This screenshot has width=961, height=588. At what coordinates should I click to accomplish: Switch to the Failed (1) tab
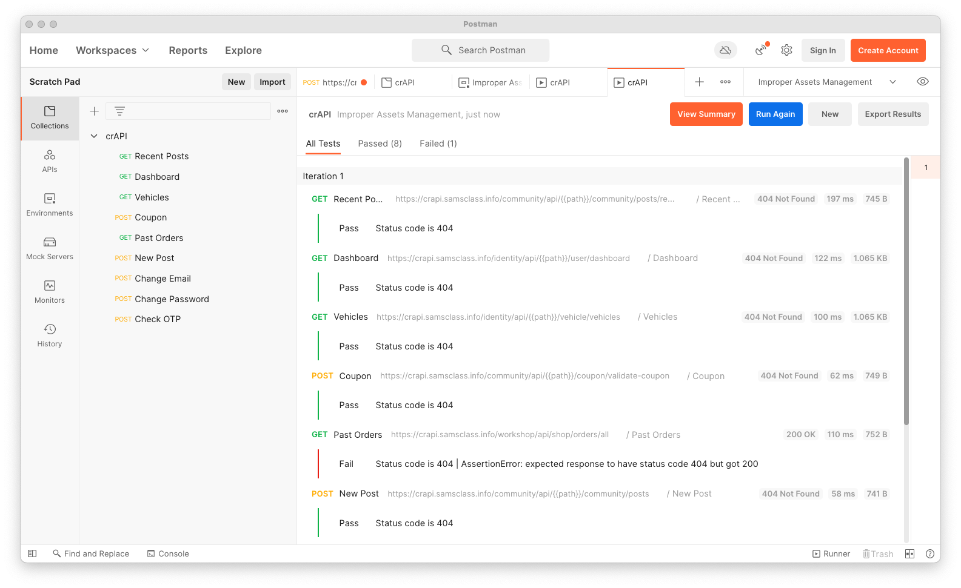[x=438, y=144]
